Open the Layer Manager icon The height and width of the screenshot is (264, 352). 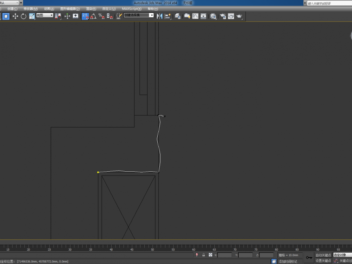tap(177, 16)
